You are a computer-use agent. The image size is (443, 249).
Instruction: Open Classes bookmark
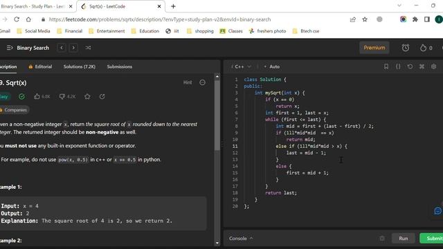(231, 31)
